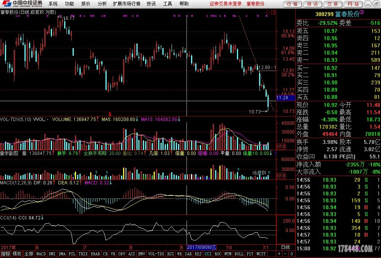The height and width of the screenshot is (258, 381).
Task: Click the 2017/09/06/三 date marker
Action: pos(201,248)
